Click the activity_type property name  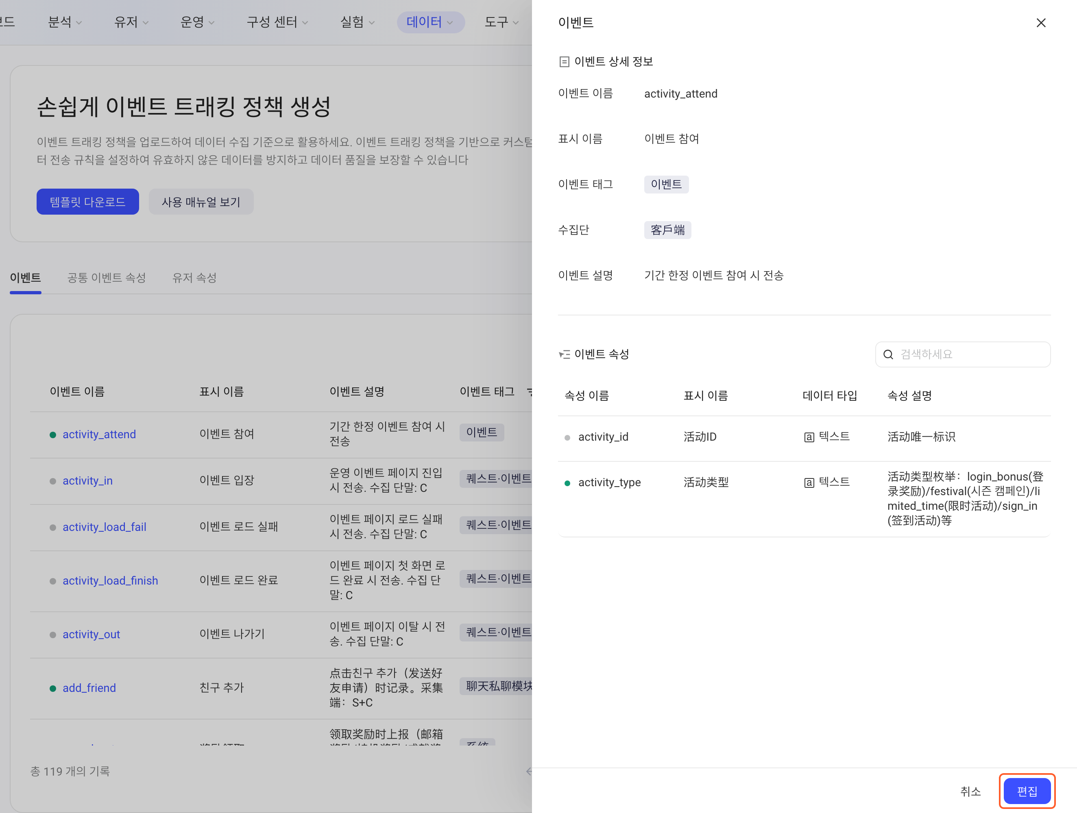coord(609,483)
